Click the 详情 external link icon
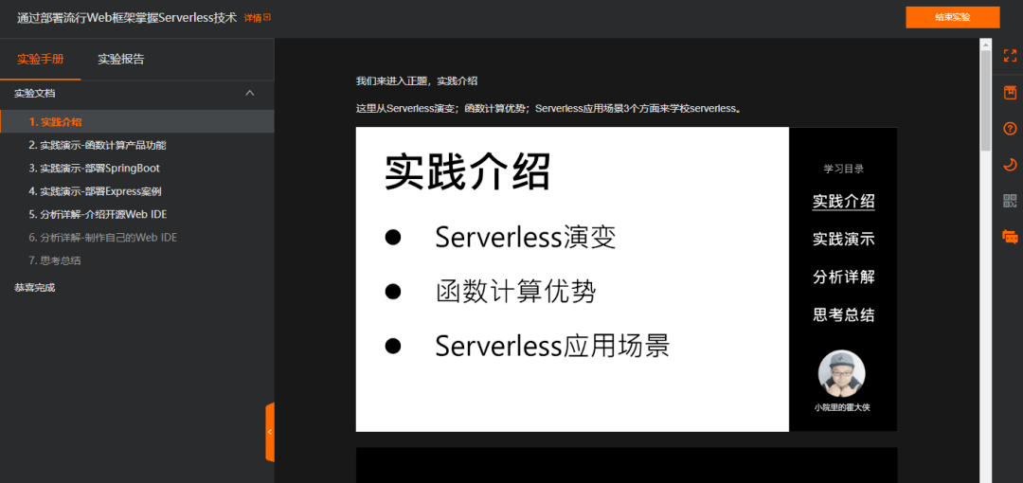Image resolution: width=1023 pixels, height=483 pixels. point(267,18)
